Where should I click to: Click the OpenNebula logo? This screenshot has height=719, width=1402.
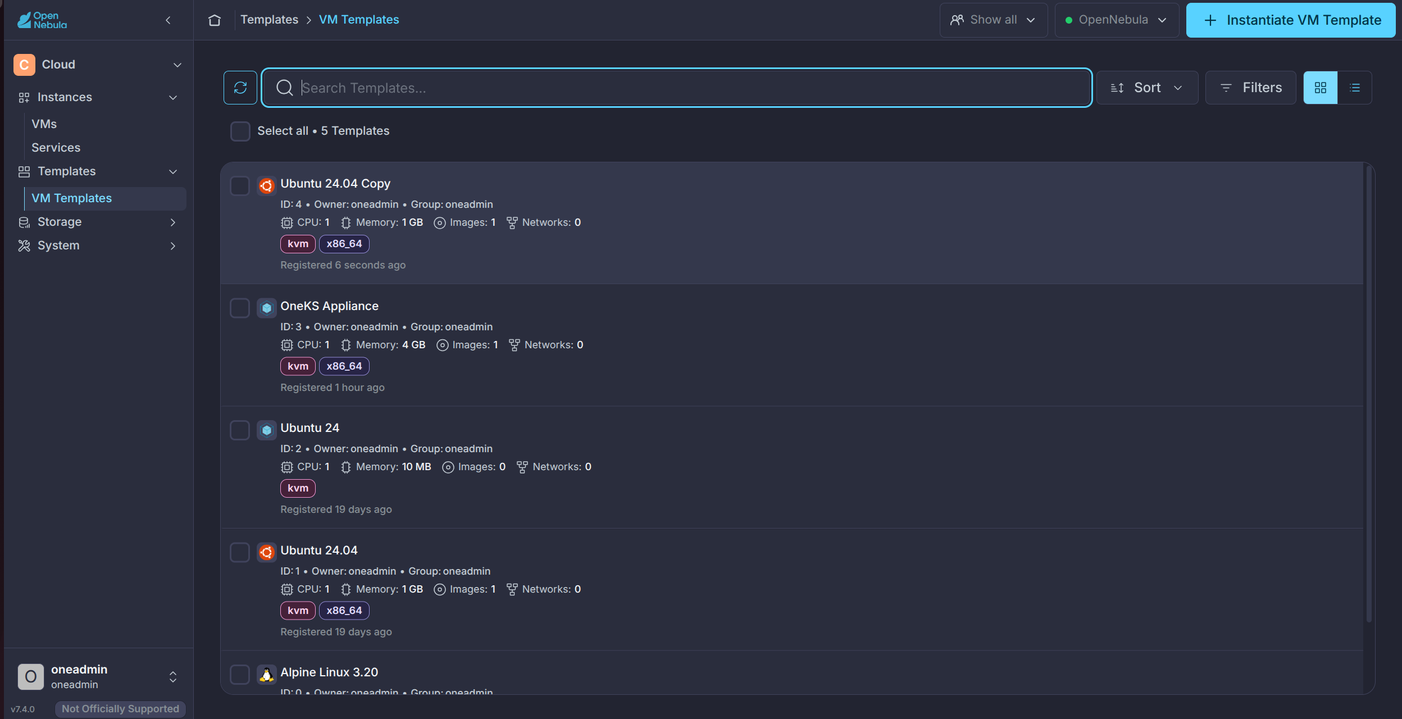pyautogui.click(x=42, y=20)
